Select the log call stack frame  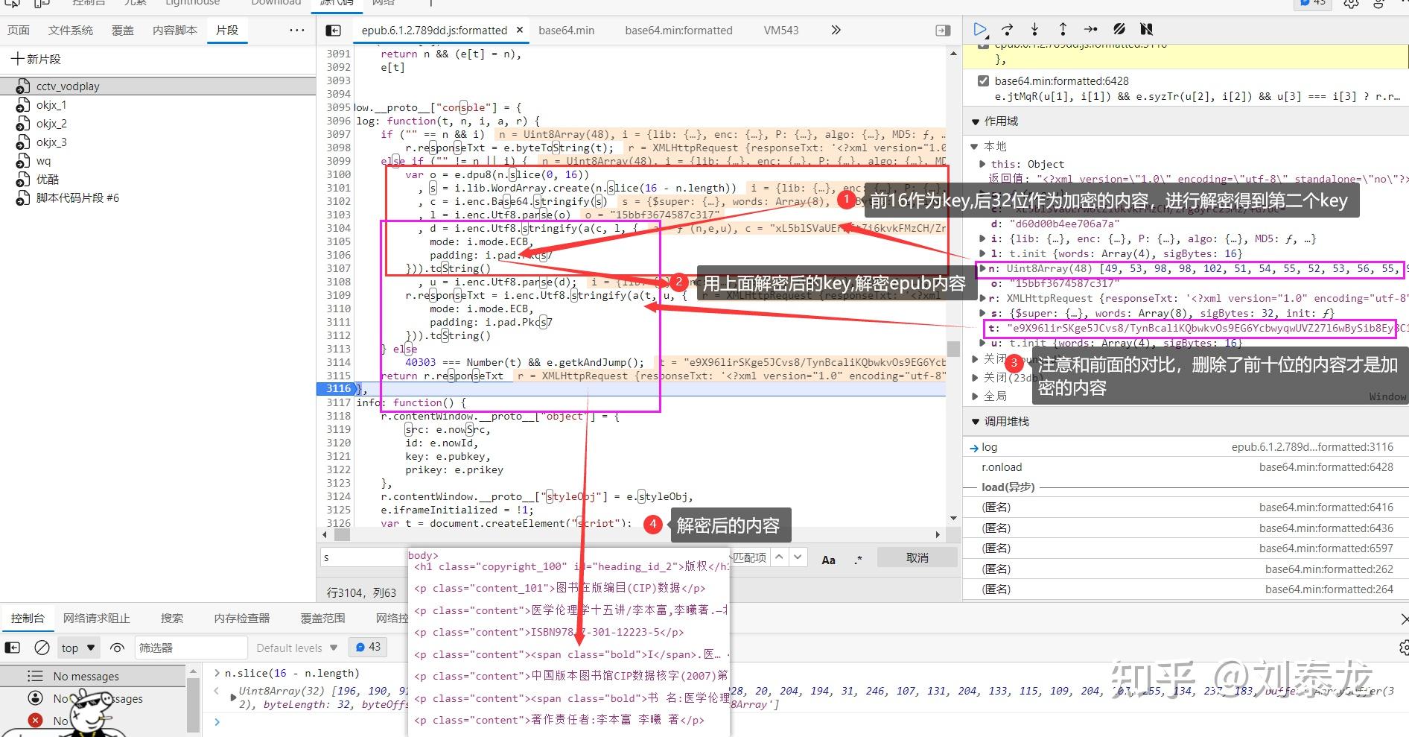coord(1186,447)
